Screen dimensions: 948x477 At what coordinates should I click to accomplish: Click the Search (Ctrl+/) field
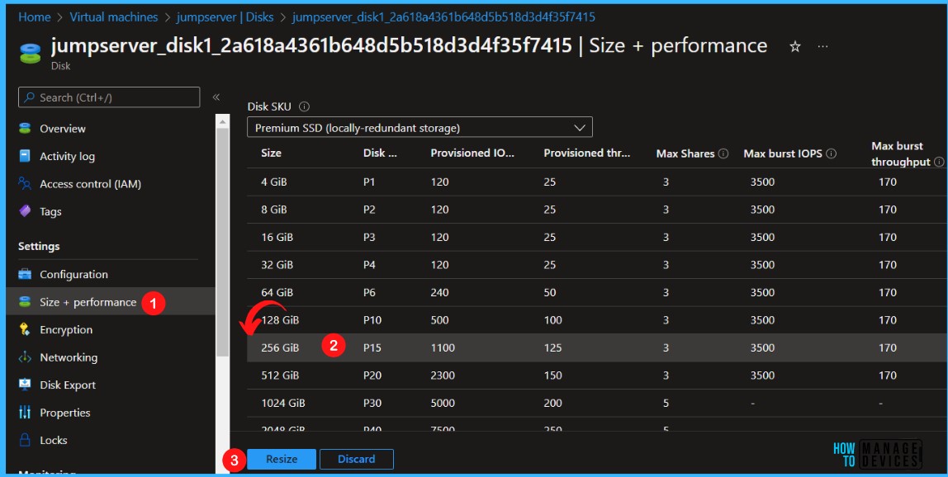(x=107, y=97)
